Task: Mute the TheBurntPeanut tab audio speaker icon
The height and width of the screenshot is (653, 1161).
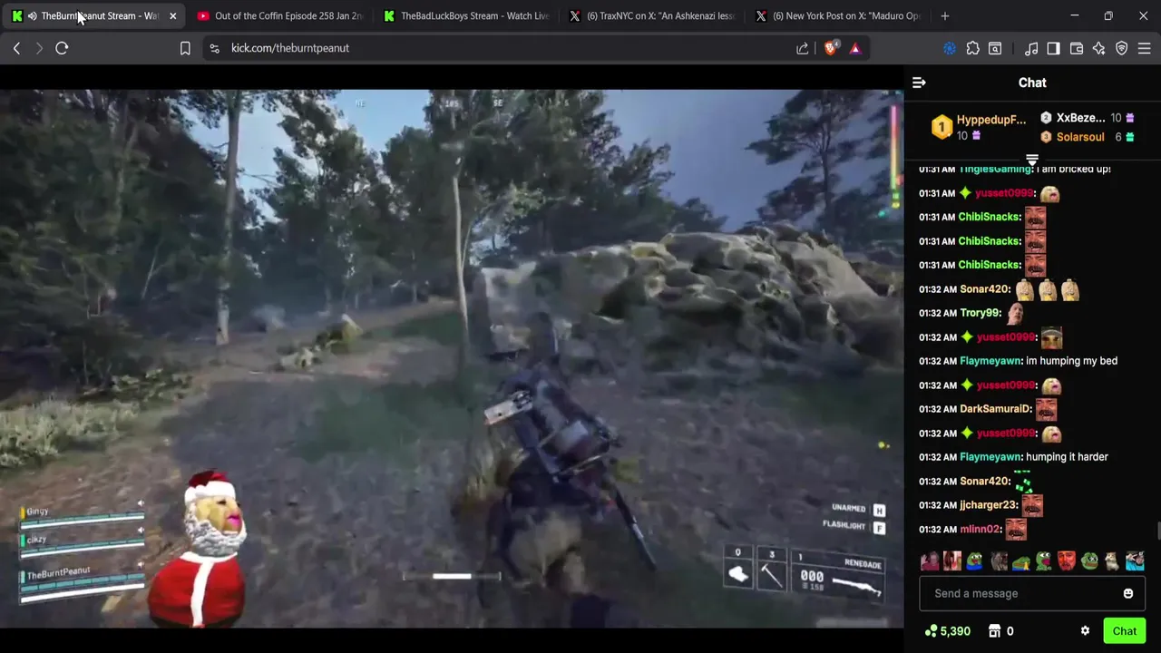Action: click(x=33, y=16)
